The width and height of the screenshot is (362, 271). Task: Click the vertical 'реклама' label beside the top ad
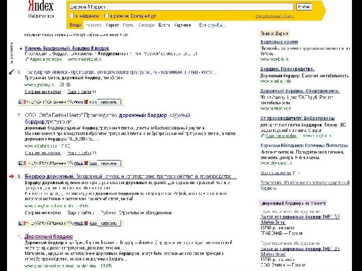point(11,53)
